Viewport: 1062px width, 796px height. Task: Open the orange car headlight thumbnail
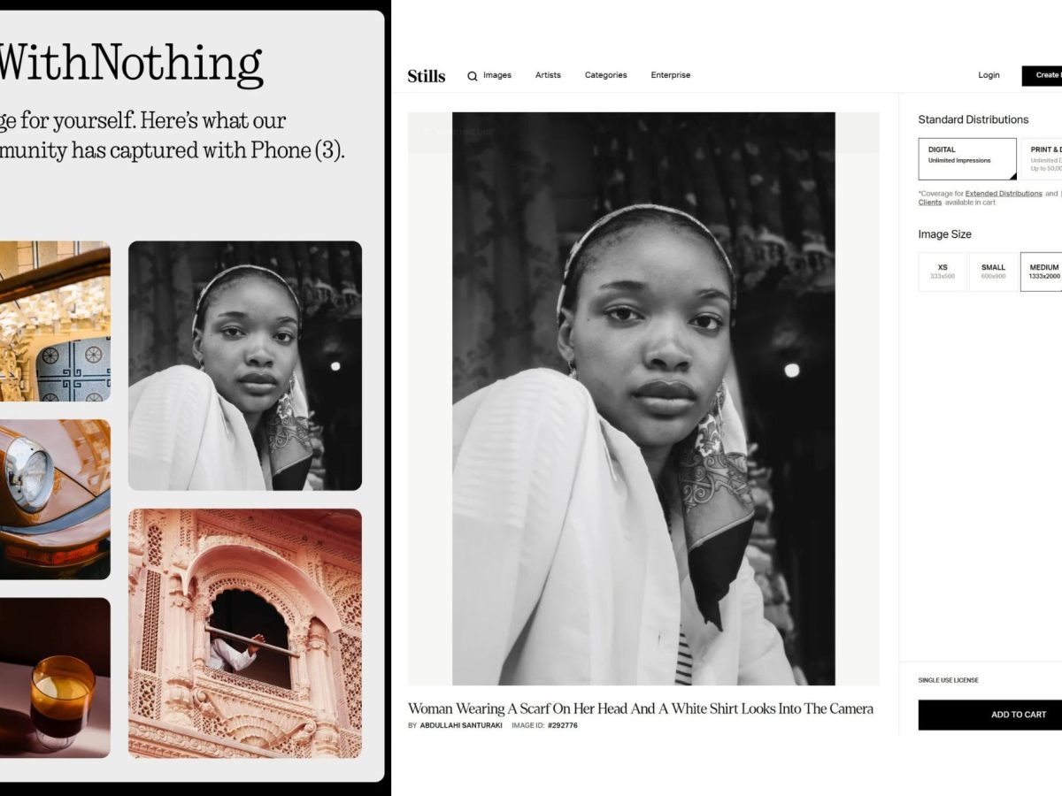tap(55, 500)
